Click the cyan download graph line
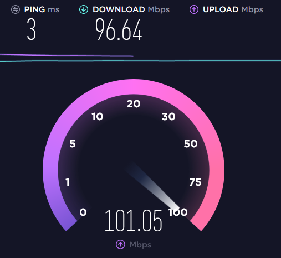281x258 pixels. coord(140,61)
